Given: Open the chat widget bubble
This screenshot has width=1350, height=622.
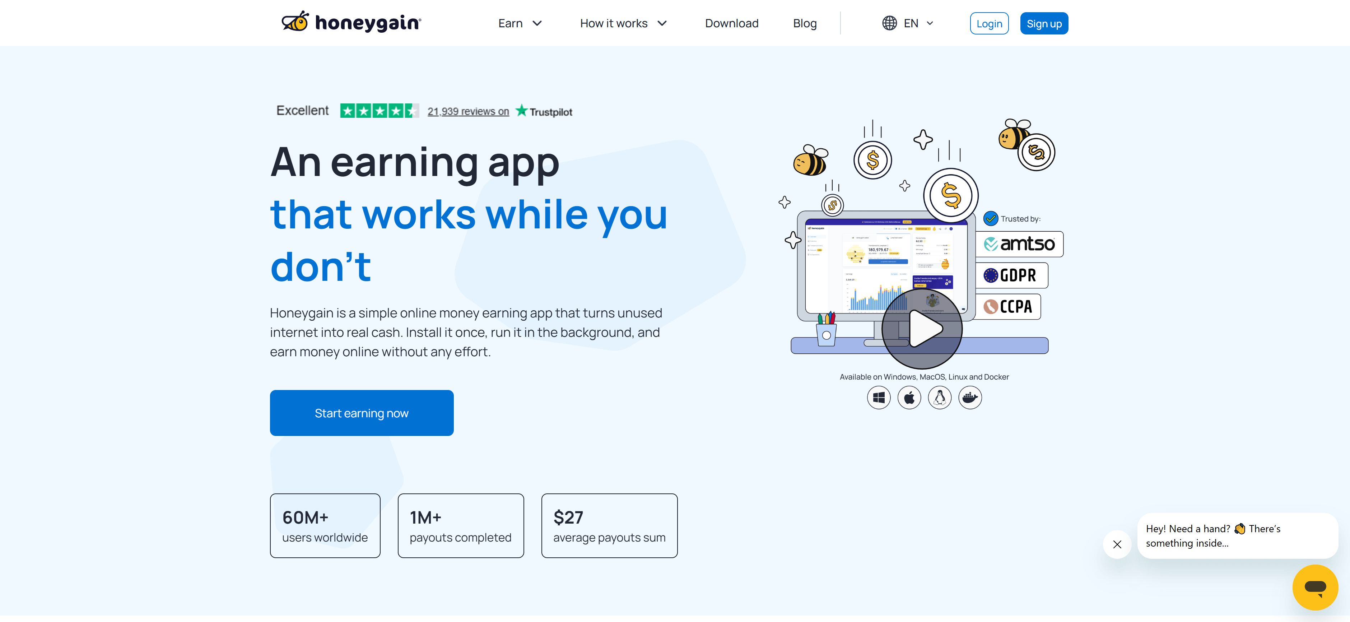Looking at the screenshot, I should point(1316,587).
